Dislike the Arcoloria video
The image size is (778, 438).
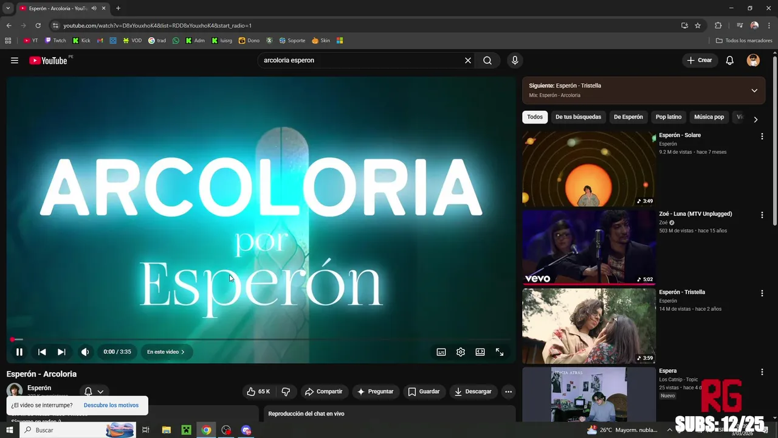pyautogui.click(x=286, y=391)
